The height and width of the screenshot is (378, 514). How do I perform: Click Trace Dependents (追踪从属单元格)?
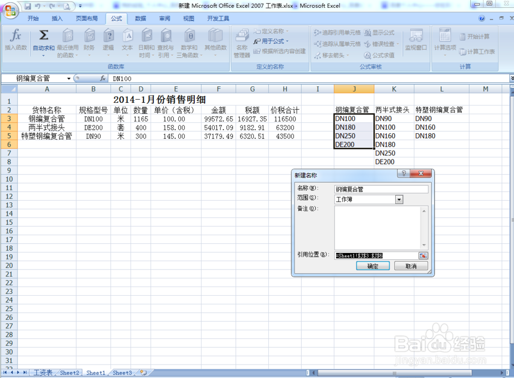(337, 44)
